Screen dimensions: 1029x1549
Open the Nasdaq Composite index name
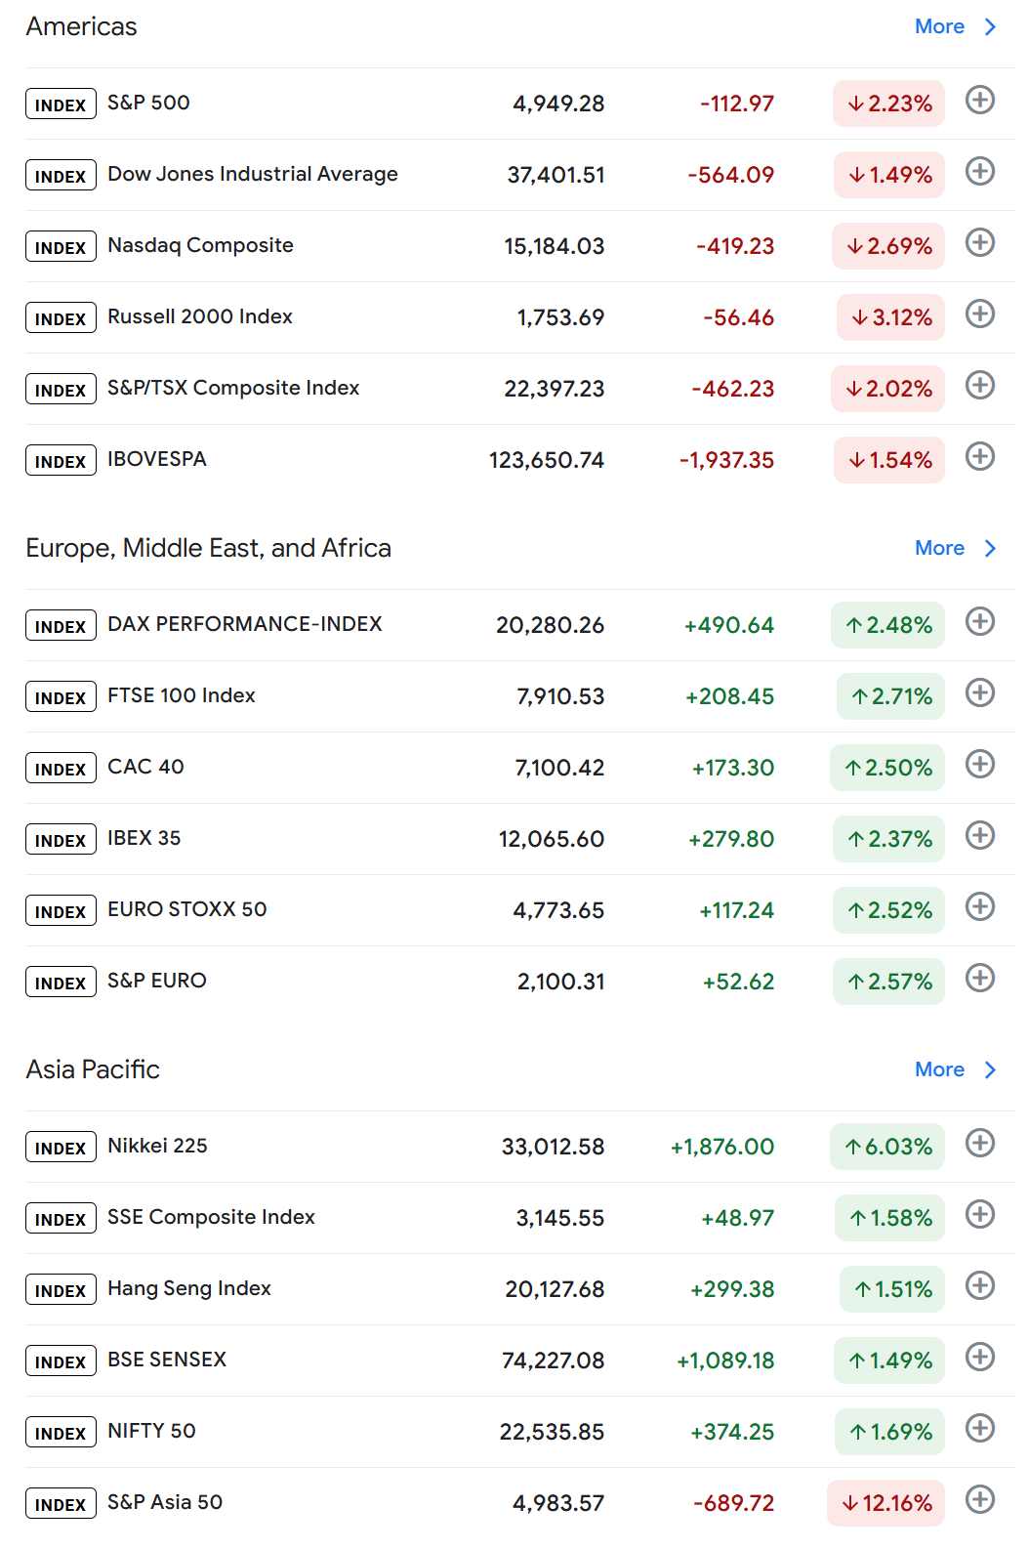coord(200,245)
